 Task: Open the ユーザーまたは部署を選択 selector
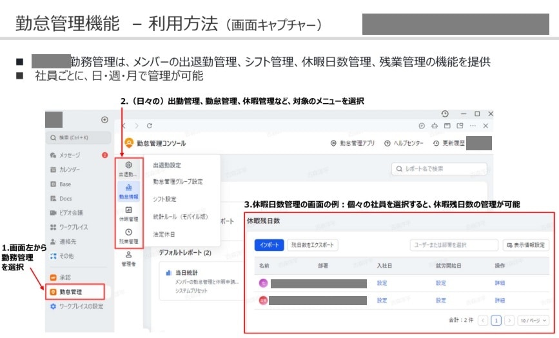coord(454,245)
